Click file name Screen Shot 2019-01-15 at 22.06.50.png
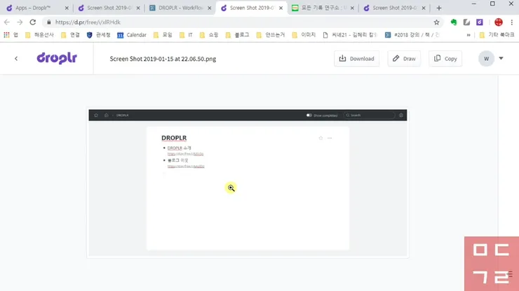519x291 pixels. pyautogui.click(x=163, y=59)
